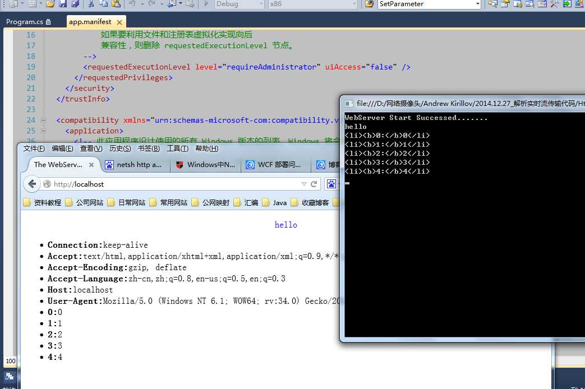Switch to the Program.cs editor tab

pos(29,22)
